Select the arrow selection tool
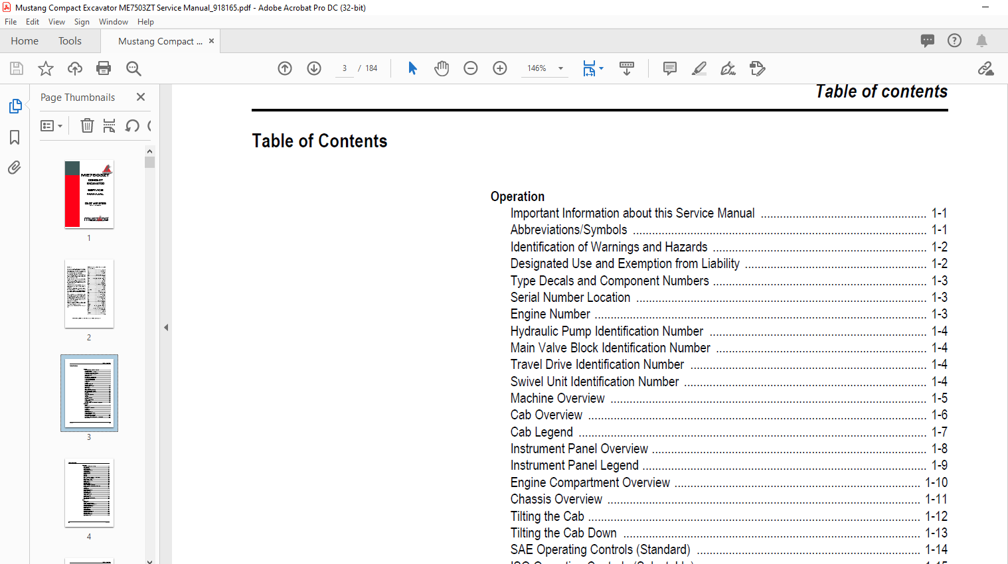 click(412, 68)
